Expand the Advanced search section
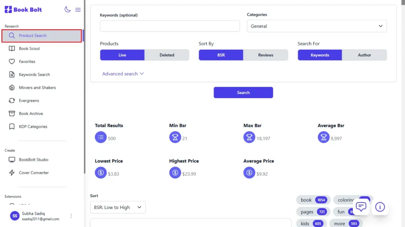405x227 pixels. (123, 74)
